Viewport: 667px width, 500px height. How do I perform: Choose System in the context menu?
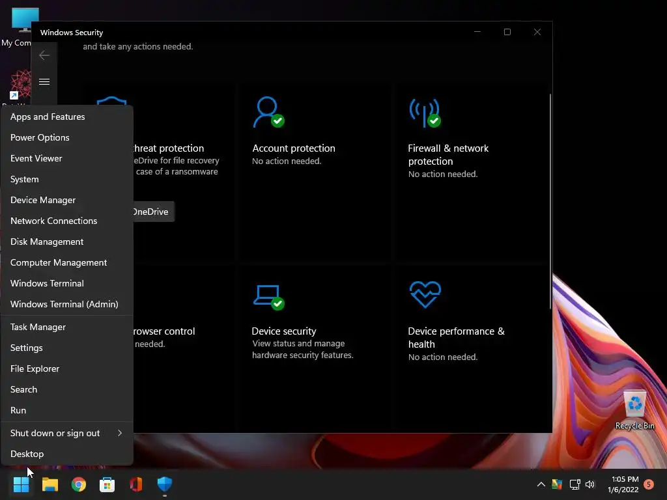67,179
